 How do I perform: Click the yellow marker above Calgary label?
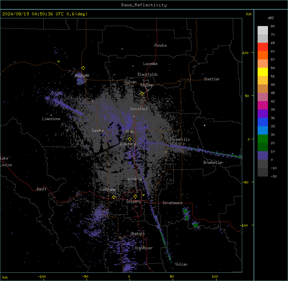[x=135, y=197]
